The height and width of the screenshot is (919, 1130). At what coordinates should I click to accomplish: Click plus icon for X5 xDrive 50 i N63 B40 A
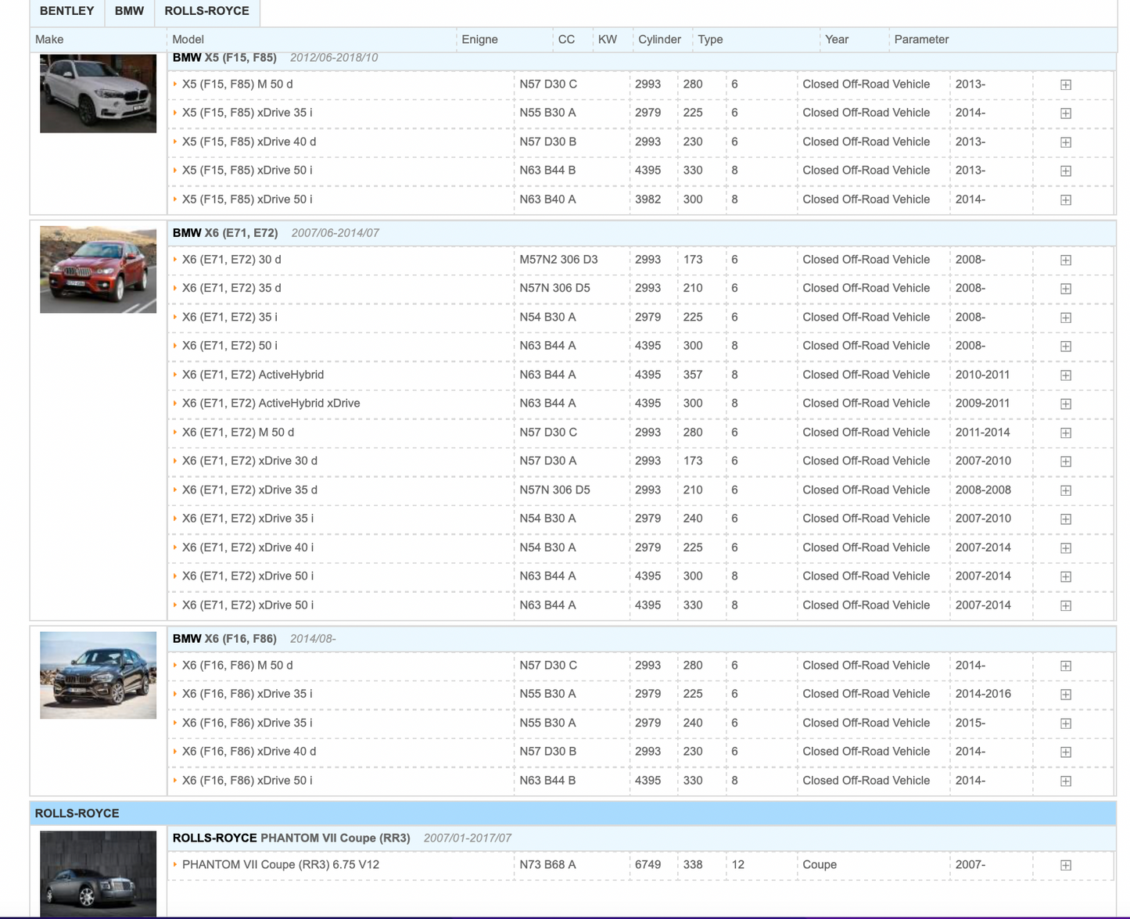click(x=1066, y=199)
